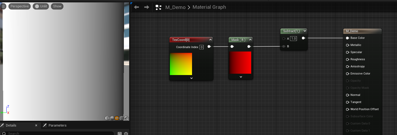The width and height of the screenshot is (397, 135).
Task: Click the Subtract A value field
Action: (x=293, y=39)
